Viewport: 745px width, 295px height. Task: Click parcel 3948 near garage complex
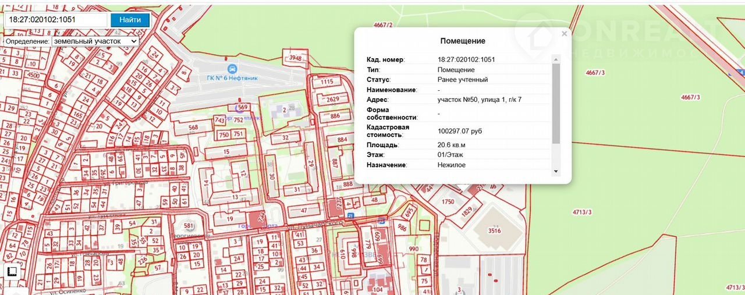[x=295, y=58]
